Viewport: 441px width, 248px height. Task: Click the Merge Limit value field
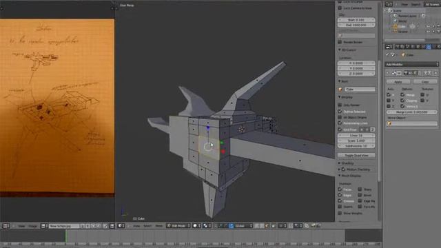pyautogui.click(x=412, y=112)
